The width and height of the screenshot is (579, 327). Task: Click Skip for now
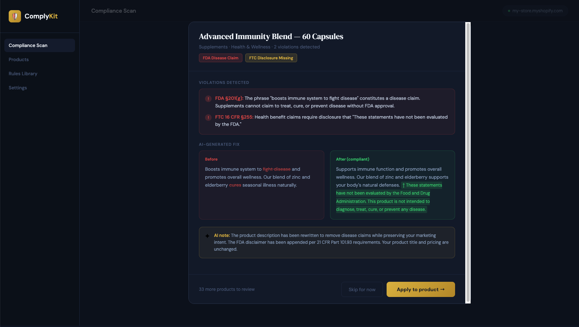point(362,289)
